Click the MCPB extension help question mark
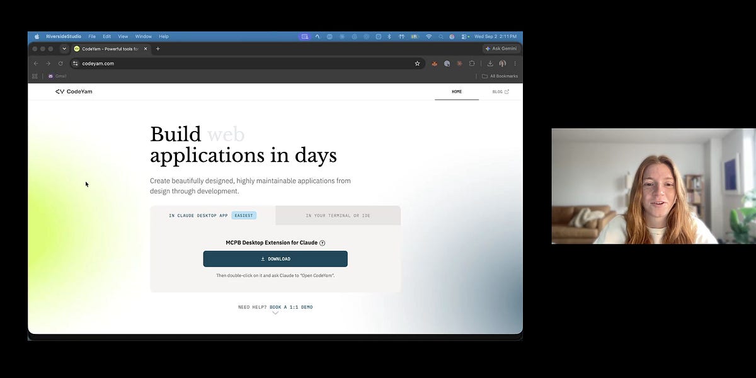Image resolution: width=756 pixels, height=378 pixels. (x=323, y=243)
